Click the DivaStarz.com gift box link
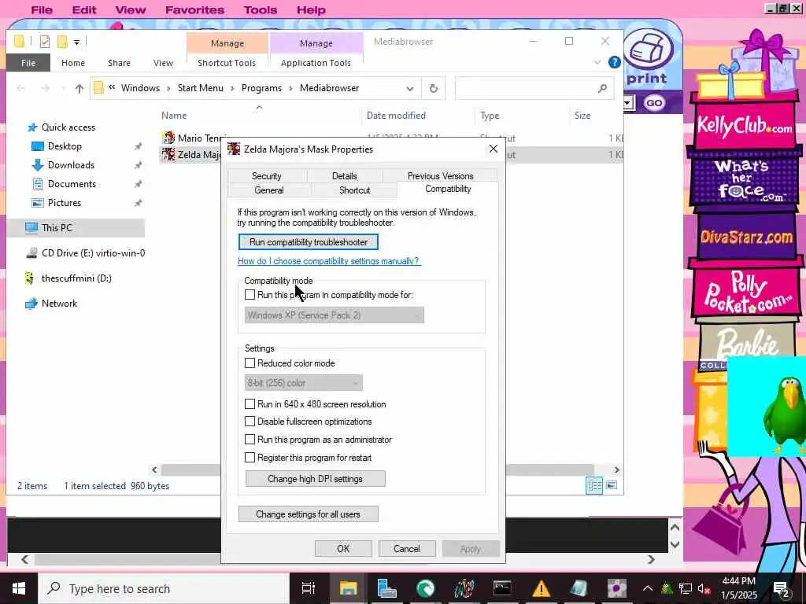Screen dimensions: 806x604 tap(746, 238)
